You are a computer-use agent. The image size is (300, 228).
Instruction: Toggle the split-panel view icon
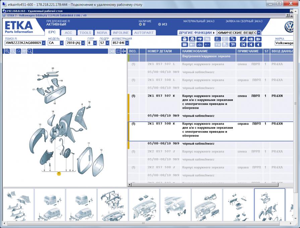pos(118,51)
